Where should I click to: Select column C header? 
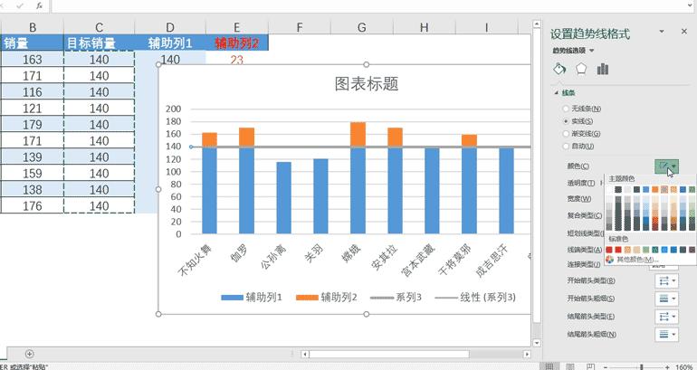tap(100, 27)
